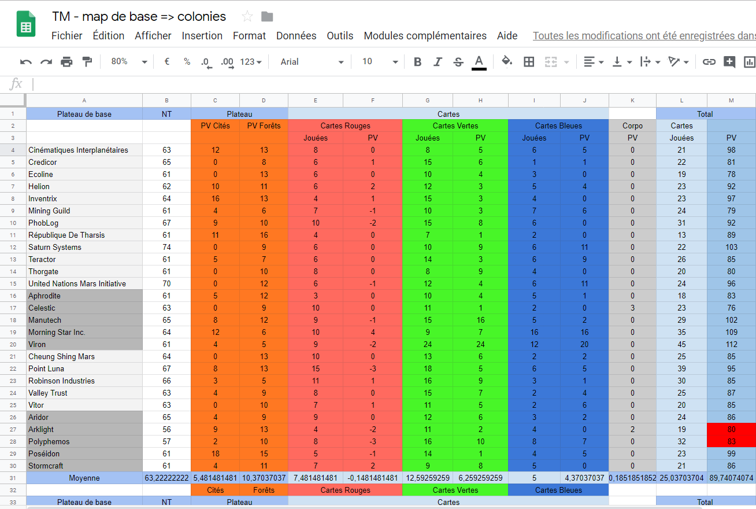Viewport: 756px width, 509px height.
Task: Open text rotation dropdown
Action: click(679, 62)
